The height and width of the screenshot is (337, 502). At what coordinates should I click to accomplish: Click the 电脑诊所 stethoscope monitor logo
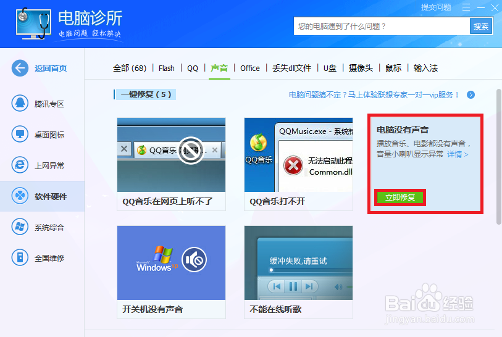click(x=33, y=24)
